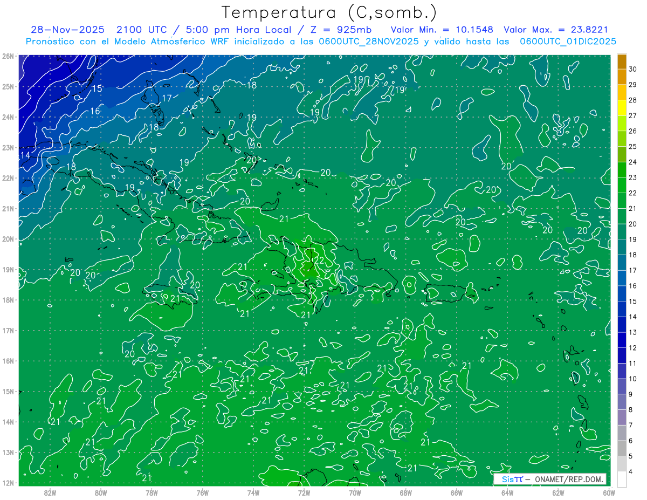Click the '17N' latitude axis label

(8, 330)
